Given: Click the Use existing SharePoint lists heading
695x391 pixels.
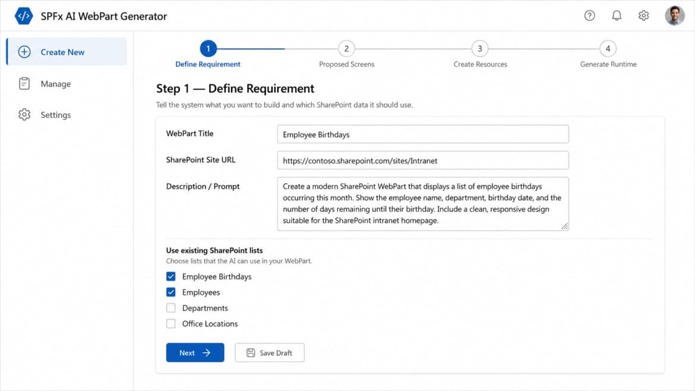Looking at the screenshot, I should click(214, 251).
